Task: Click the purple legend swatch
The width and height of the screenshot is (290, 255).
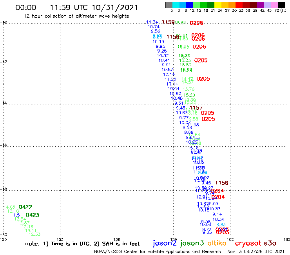Action: pyautogui.click(x=260, y=5)
